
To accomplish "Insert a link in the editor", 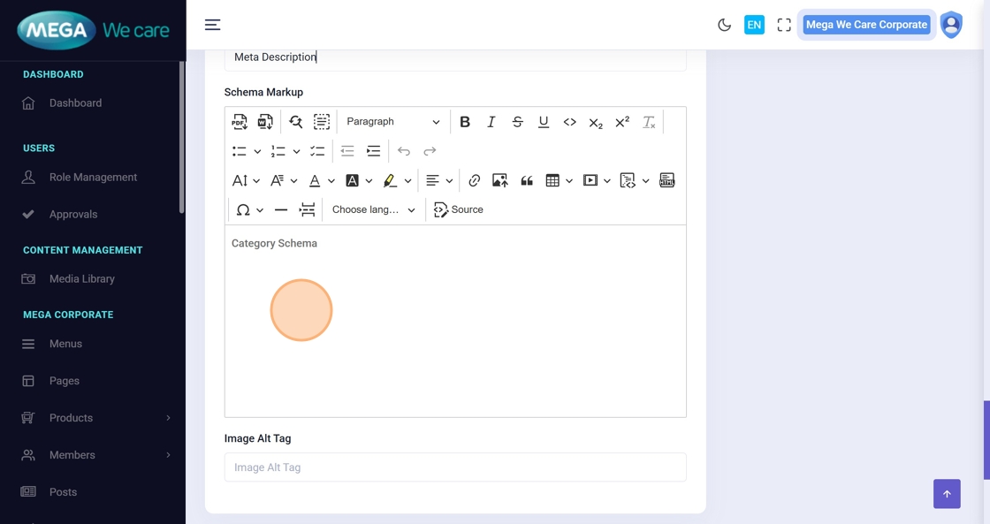I will point(474,180).
